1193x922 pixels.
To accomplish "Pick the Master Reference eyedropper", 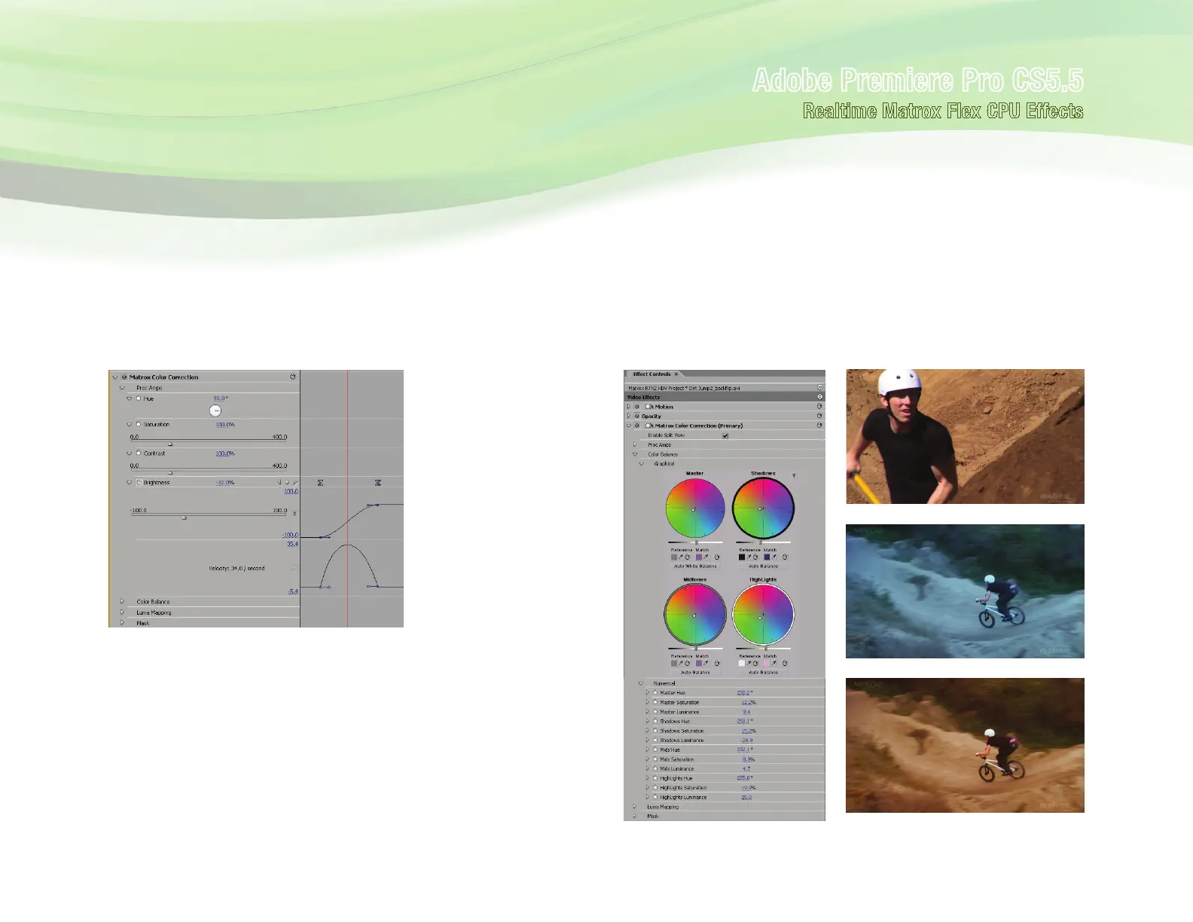I will (x=682, y=557).
